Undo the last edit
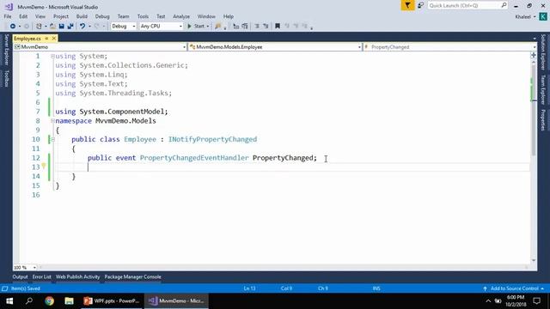 click(x=82, y=27)
